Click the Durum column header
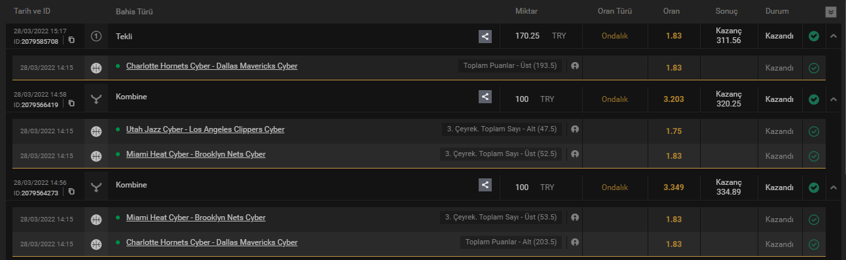The width and height of the screenshot is (846, 260). 777,11
